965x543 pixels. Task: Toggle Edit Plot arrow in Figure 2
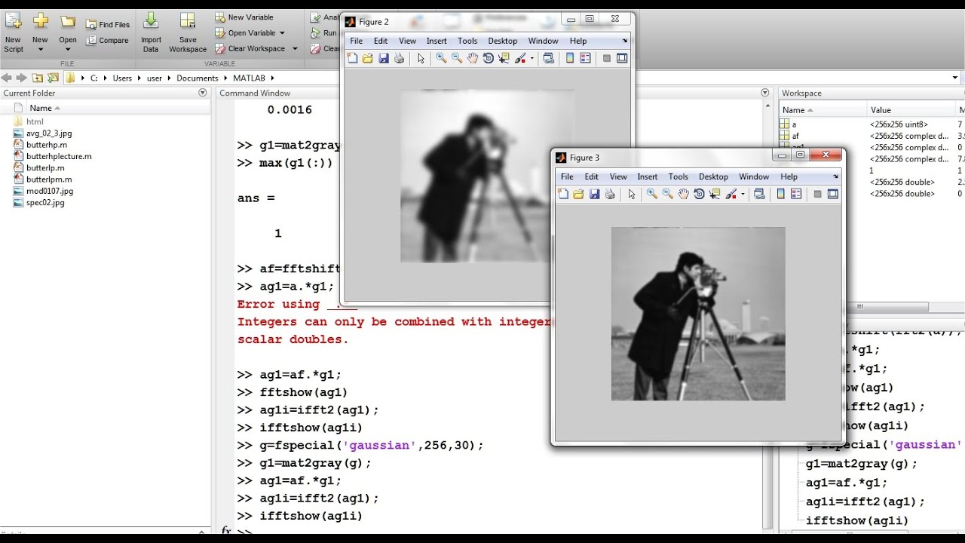pos(421,58)
